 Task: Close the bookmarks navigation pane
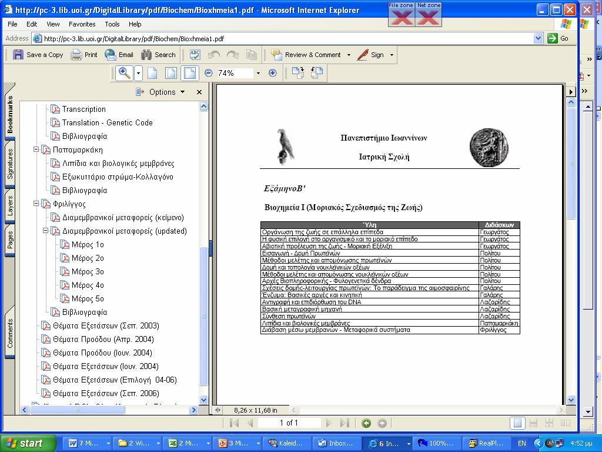click(199, 92)
